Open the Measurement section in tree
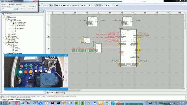187x105 pixels. click(x=18, y=52)
